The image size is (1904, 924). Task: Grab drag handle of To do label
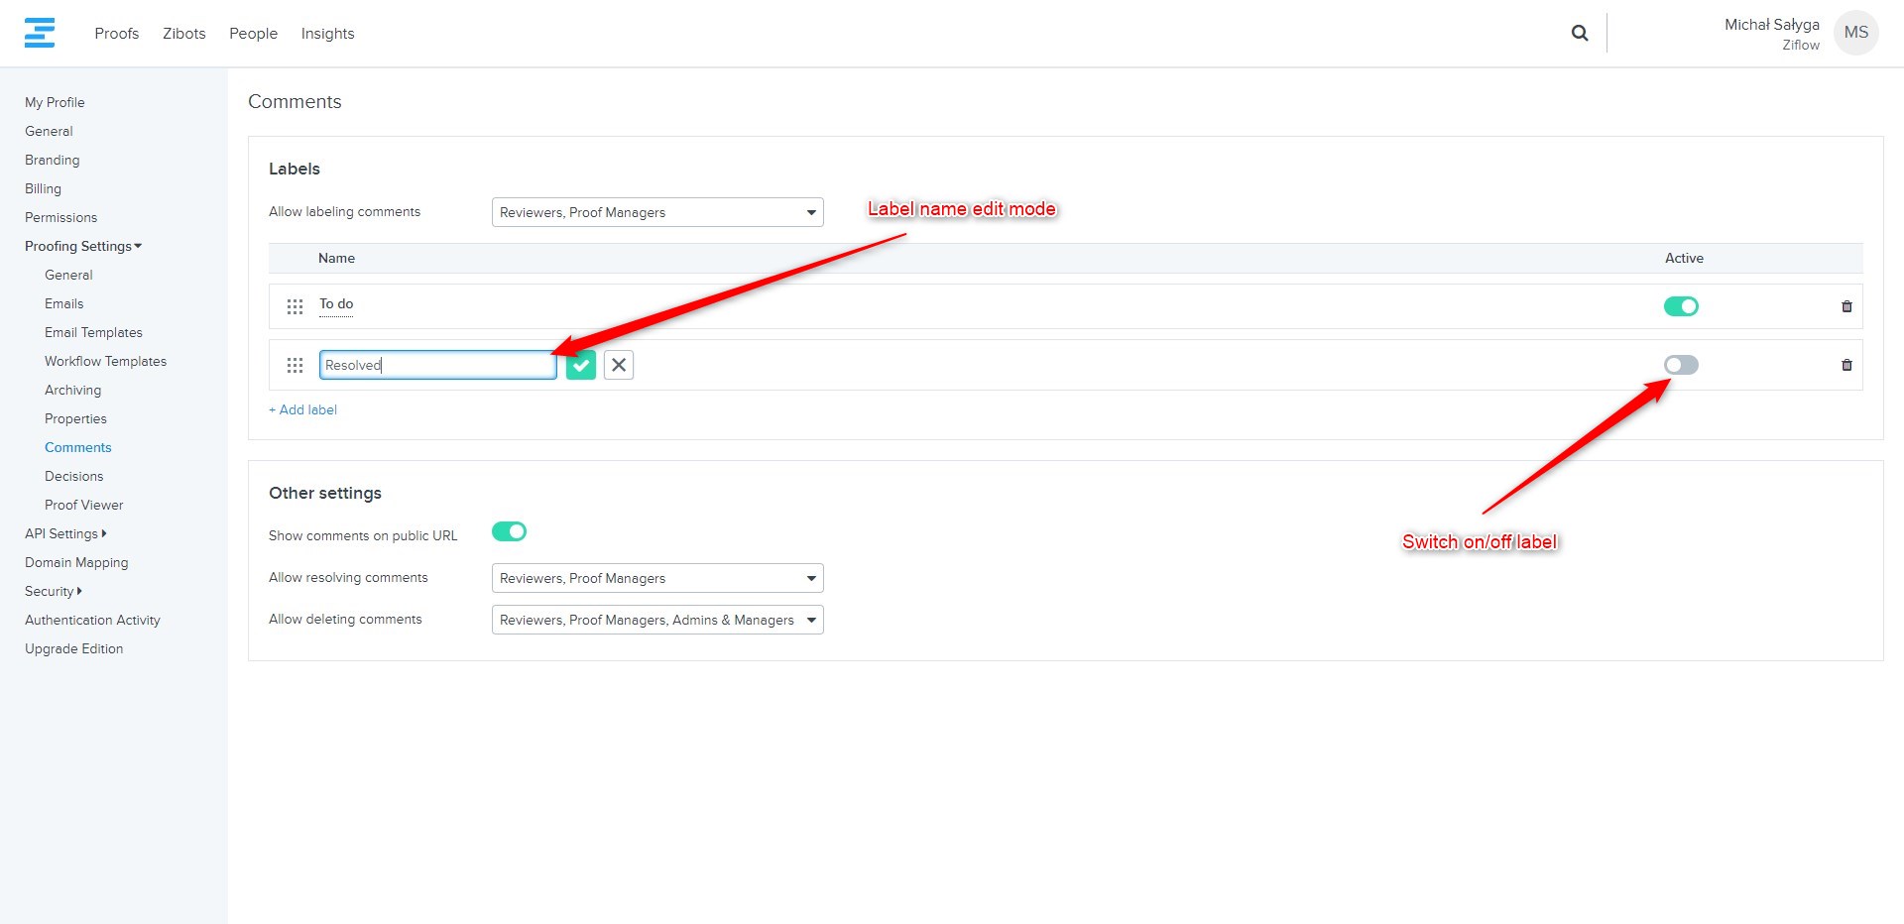pos(295,306)
